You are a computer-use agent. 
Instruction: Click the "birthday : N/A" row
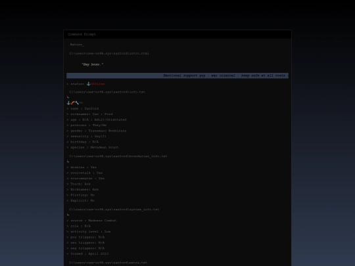point(83,142)
